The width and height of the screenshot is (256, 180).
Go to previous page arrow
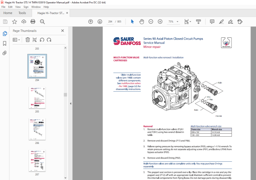click(x=90, y=22)
